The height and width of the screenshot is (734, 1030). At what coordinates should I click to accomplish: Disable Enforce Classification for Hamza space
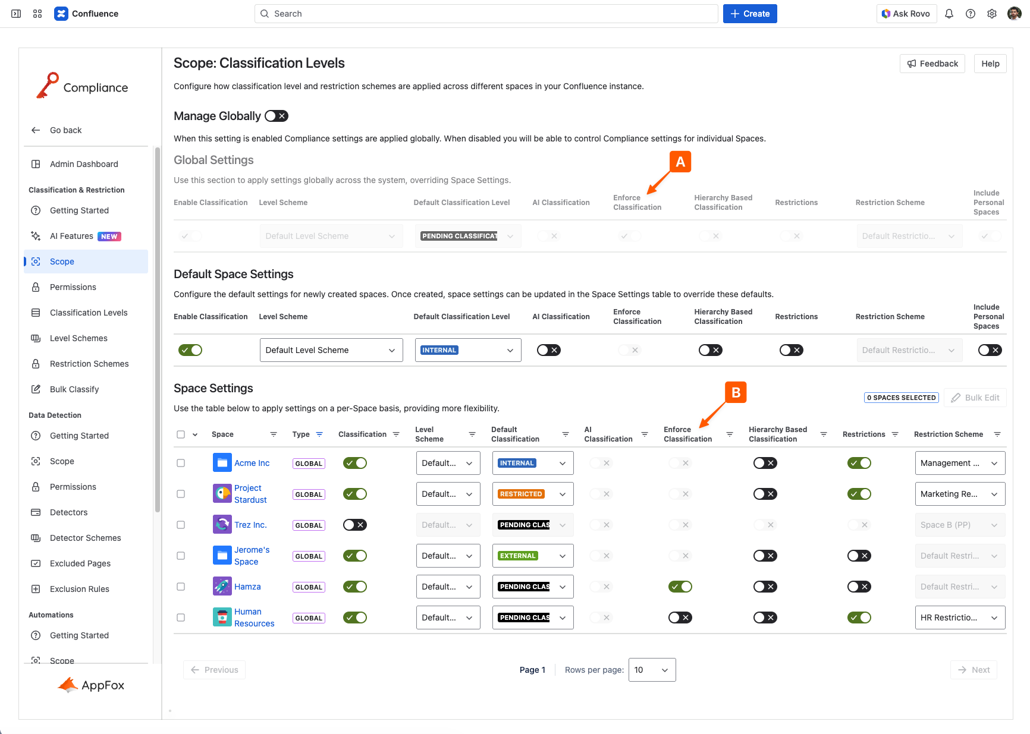click(x=680, y=587)
